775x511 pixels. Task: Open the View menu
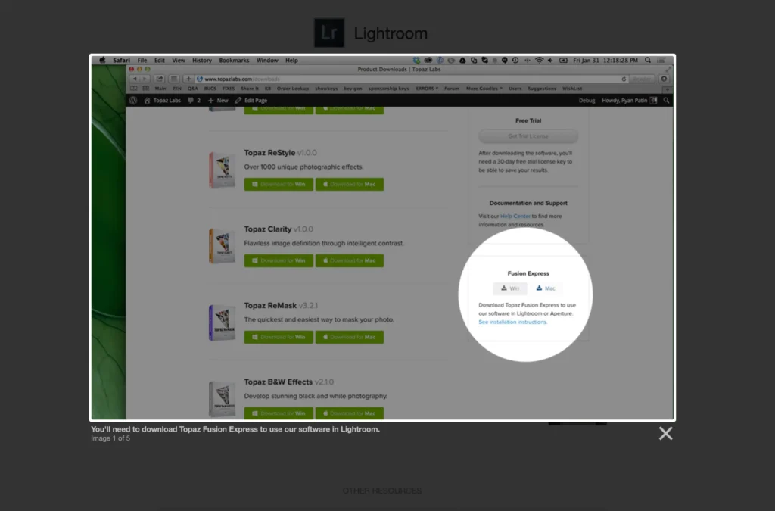pyautogui.click(x=179, y=61)
